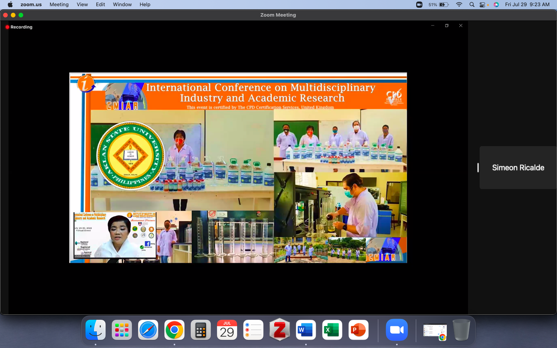Launch Safari from the dock
The image size is (557, 348).
(148, 330)
